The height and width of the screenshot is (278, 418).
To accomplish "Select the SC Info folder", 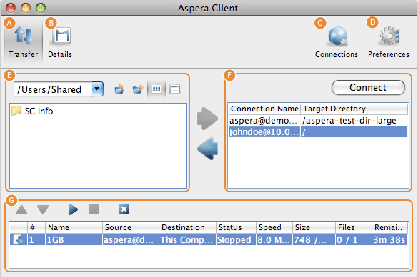I will (32, 111).
